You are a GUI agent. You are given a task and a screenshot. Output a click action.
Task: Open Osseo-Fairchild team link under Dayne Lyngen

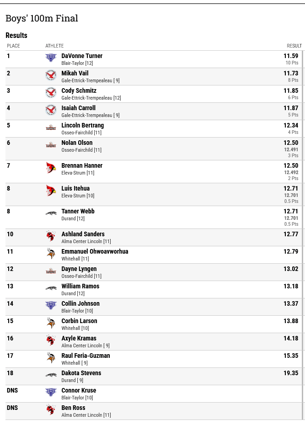(81, 276)
